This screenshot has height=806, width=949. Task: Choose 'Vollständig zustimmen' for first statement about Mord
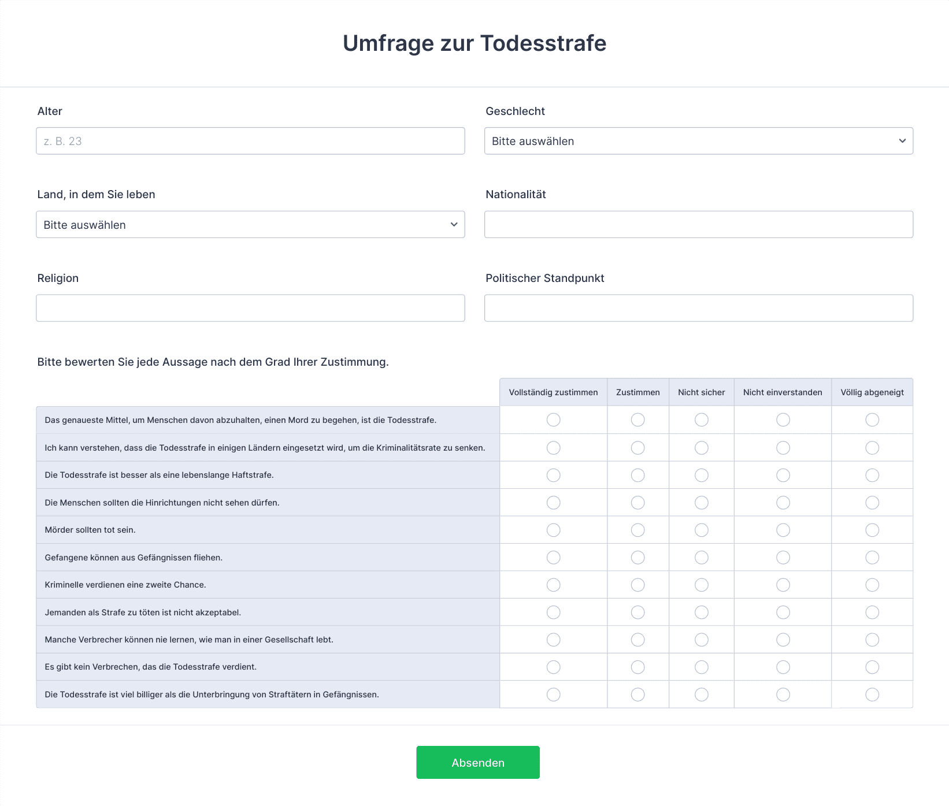pos(553,420)
